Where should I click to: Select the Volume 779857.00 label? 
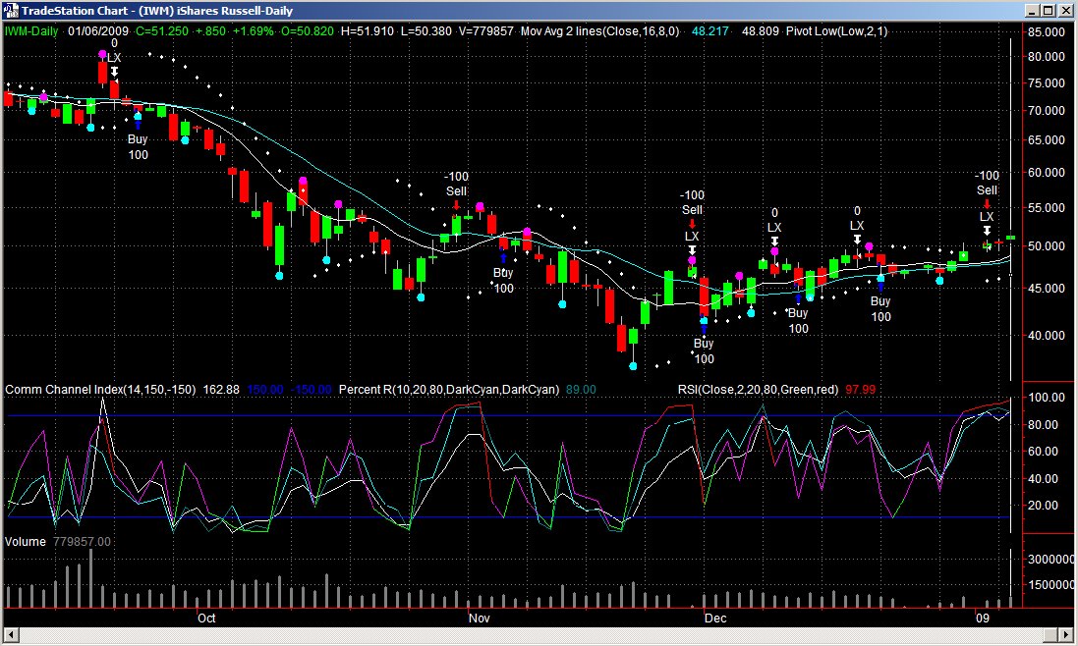coord(58,542)
